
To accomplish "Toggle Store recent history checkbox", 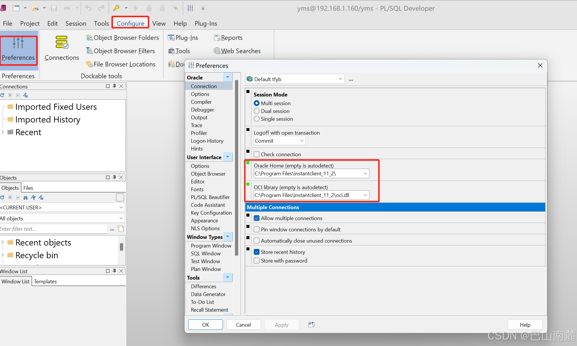I will (x=257, y=252).
